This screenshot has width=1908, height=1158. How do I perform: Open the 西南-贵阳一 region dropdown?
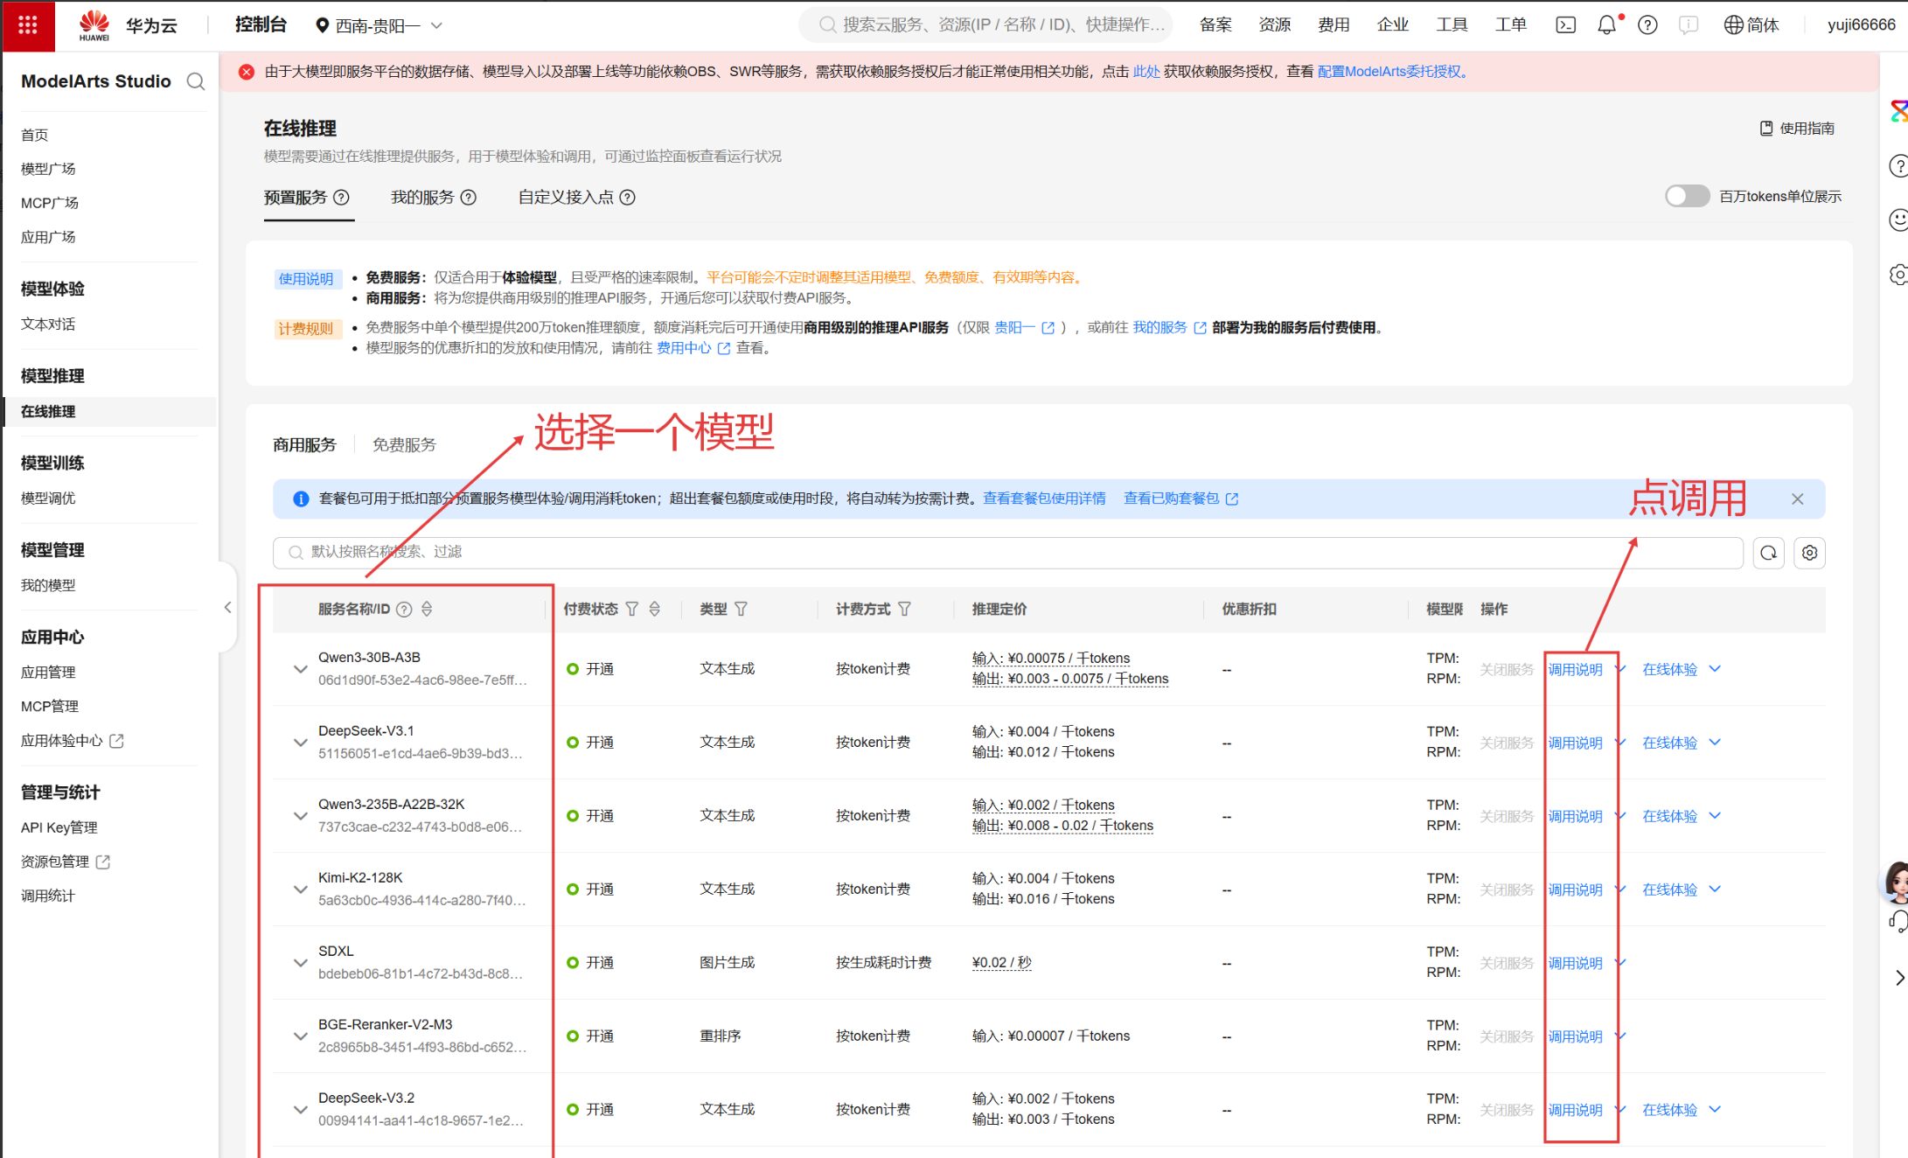coord(380,26)
